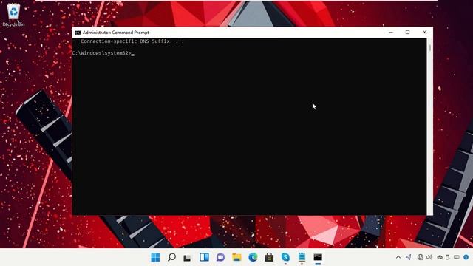Image resolution: width=473 pixels, height=266 pixels.
Task: Click the Command Prompt title bar icon
Action: (x=78, y=33)
